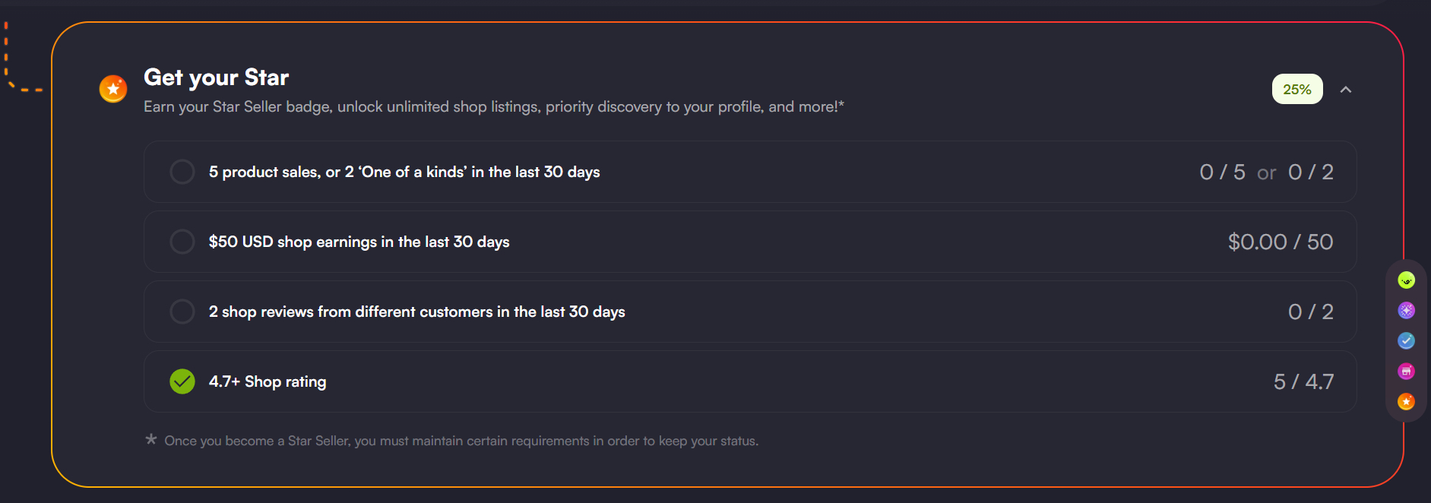Toggle the product sales requirement circle

tap(182, 172)
